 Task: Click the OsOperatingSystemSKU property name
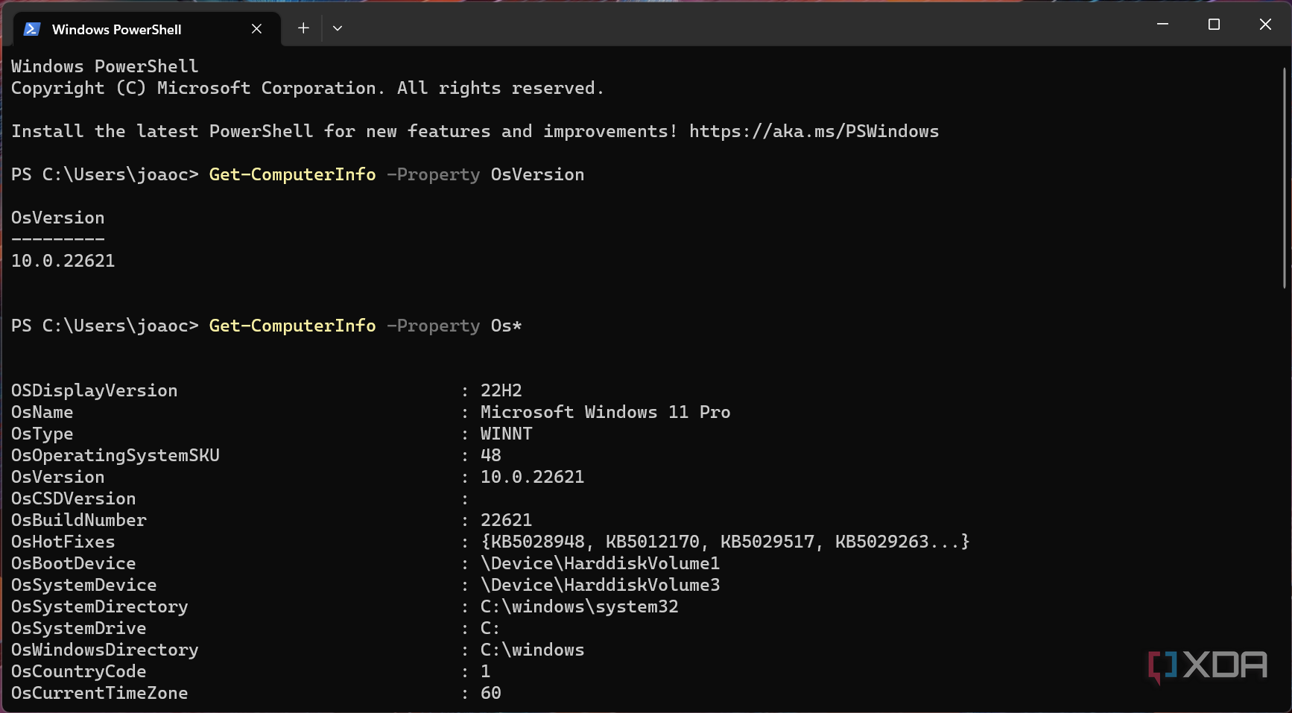(x=115, y=455)
